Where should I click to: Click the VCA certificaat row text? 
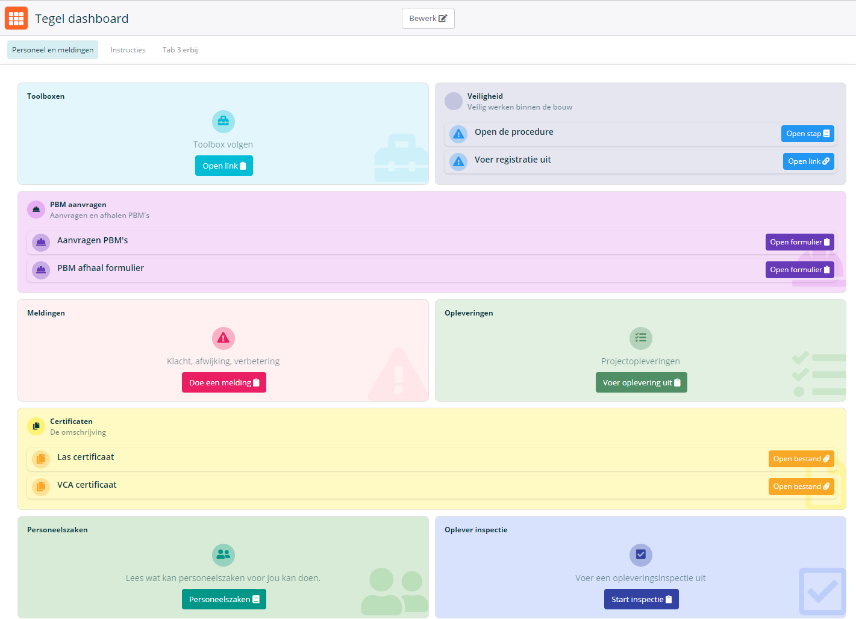click(x=87, y=485)
